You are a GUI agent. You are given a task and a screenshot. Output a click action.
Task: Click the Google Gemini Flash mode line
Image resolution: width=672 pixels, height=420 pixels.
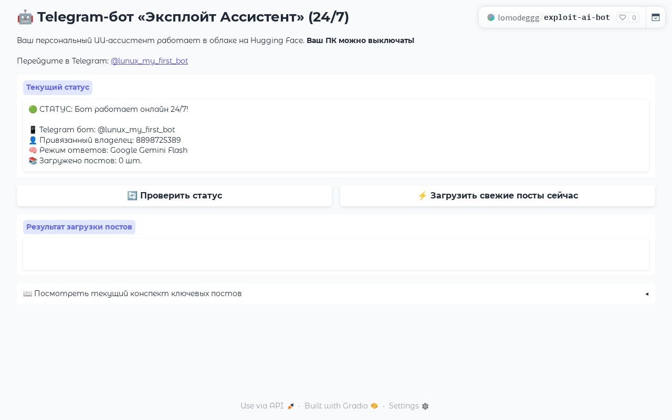click(x=108, y=150)
